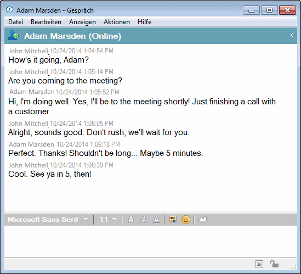Open the Anzeigen menu
This screenshot has height=274, width=301.
pos(82,22)
